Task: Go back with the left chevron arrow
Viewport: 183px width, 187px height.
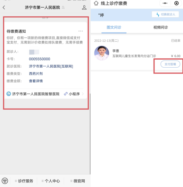Action: (x=4, y=7)
